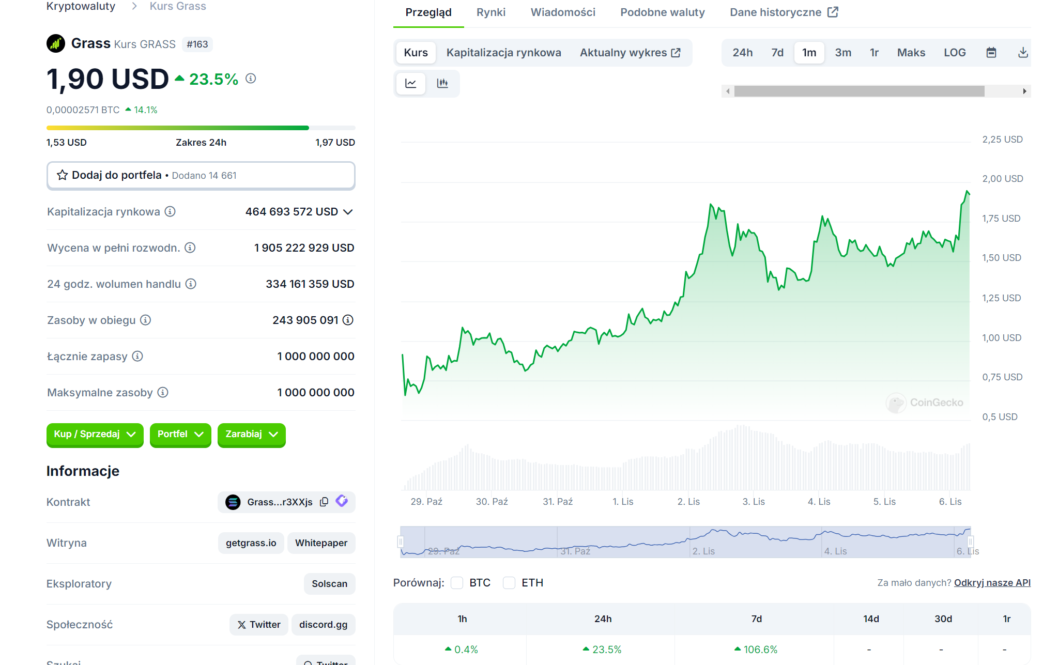This screenshot has height=665, width=1058.
Task: Click the chart download icon
Action: pyautogui.click(x=1022, y=53)
